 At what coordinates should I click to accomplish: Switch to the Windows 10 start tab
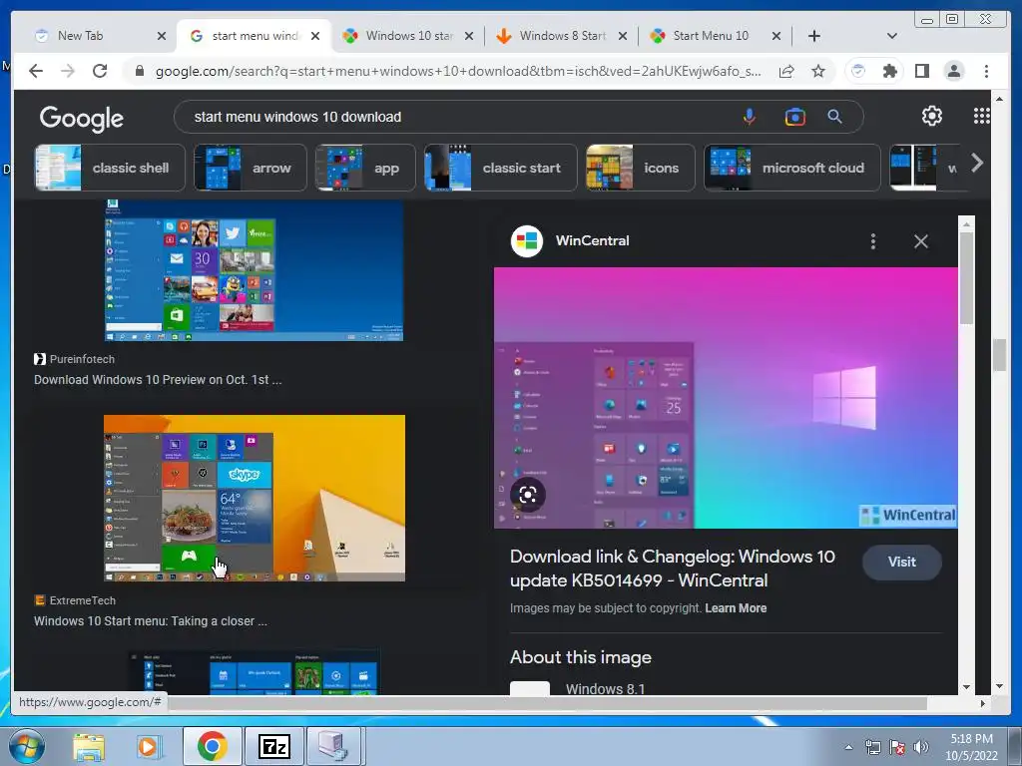click(408, 36)
